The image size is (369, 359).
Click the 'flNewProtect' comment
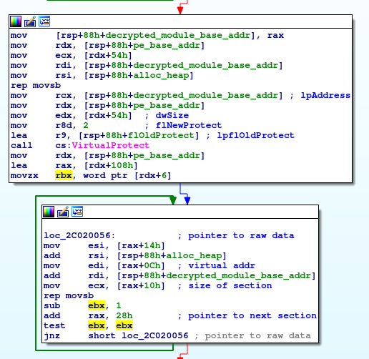coord(189,125)
